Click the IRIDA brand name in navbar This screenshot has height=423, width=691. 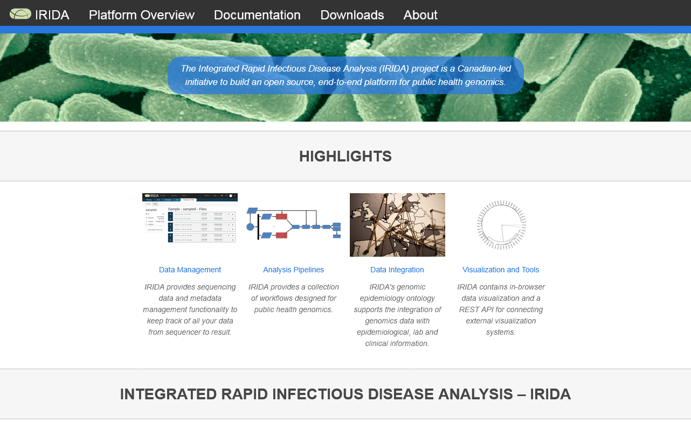pyautogui.click(x=52, y=15)
